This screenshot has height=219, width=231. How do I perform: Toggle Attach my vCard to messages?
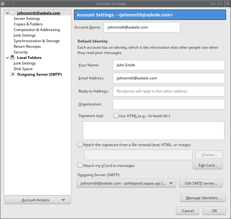(x=80, y=166)
